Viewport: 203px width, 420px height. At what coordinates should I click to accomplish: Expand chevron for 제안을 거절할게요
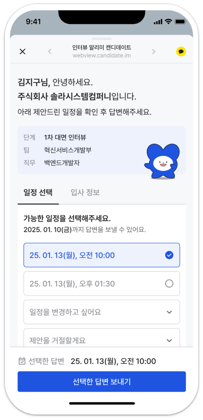pos(169,340)
